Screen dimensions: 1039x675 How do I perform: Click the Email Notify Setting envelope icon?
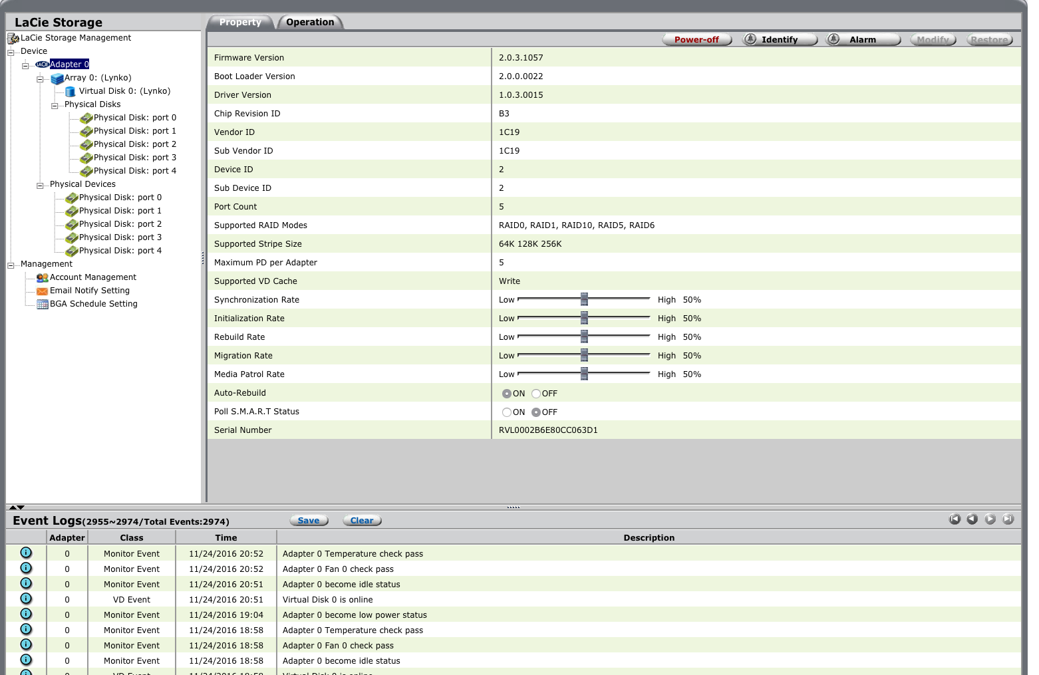[x=42, y=291]
